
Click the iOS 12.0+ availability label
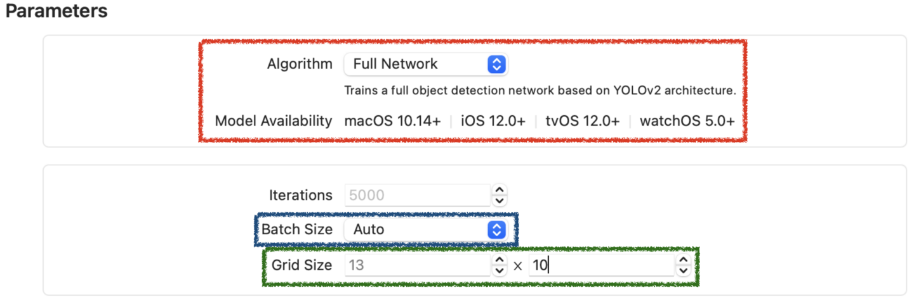tap(493, 121)
